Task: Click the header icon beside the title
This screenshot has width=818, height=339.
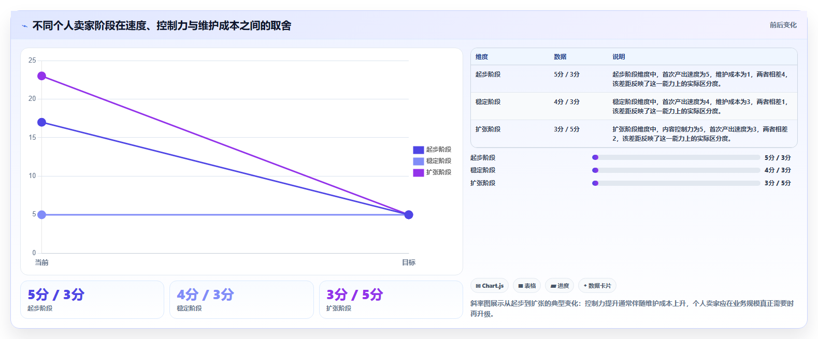Action: point(24,26)
